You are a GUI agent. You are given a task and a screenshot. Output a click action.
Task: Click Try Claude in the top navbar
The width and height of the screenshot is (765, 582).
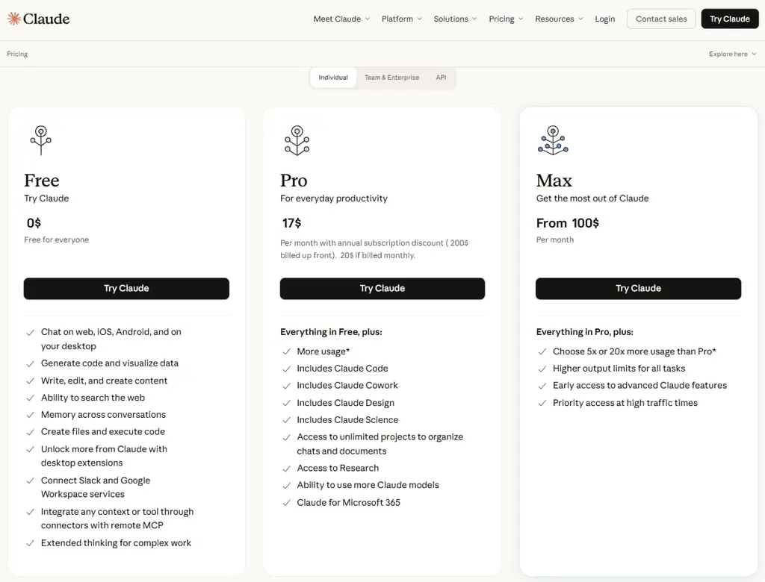730,19
